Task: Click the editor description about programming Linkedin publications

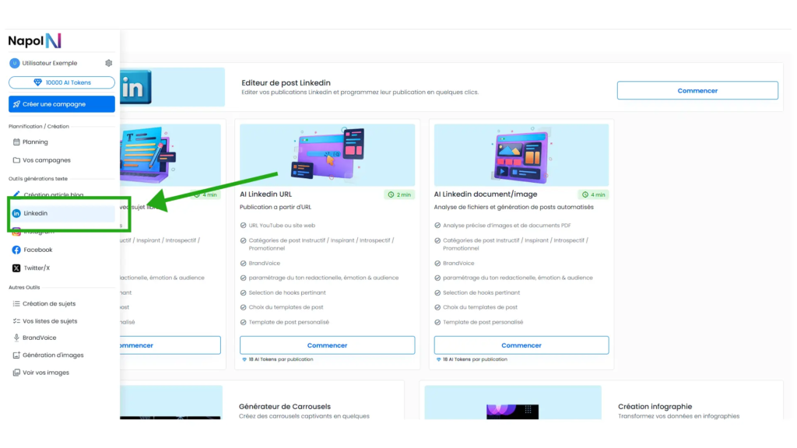Action: pos(360,93)
